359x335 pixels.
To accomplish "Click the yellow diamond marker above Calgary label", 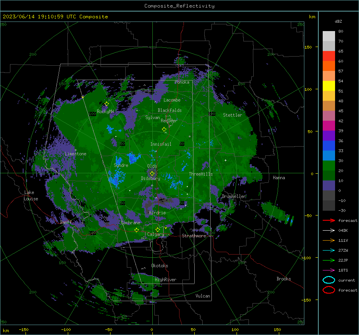I will 158,229.
